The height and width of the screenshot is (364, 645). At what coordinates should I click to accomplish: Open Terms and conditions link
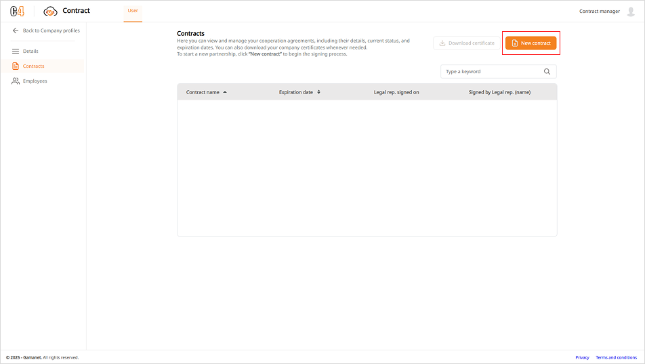[617, 357]
